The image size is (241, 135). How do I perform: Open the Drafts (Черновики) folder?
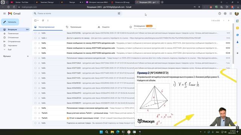click(12, 45)
